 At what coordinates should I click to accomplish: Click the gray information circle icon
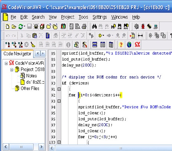(68, 45)
